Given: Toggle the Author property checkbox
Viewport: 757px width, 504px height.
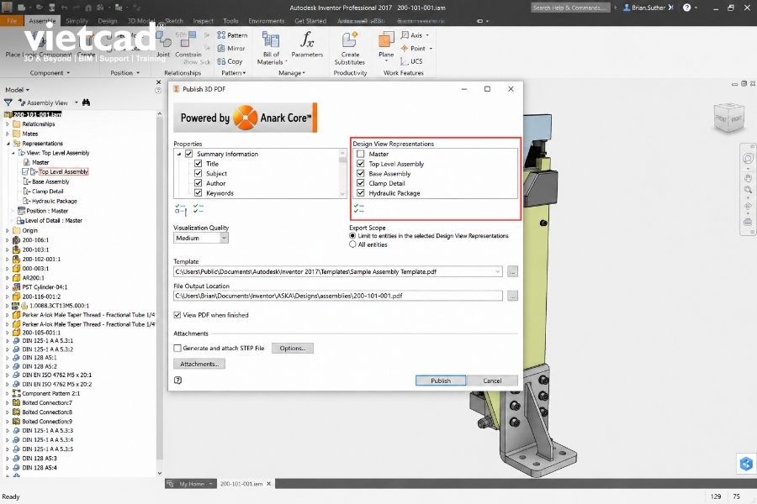Looking at the screenshot, I should point(198,183).
